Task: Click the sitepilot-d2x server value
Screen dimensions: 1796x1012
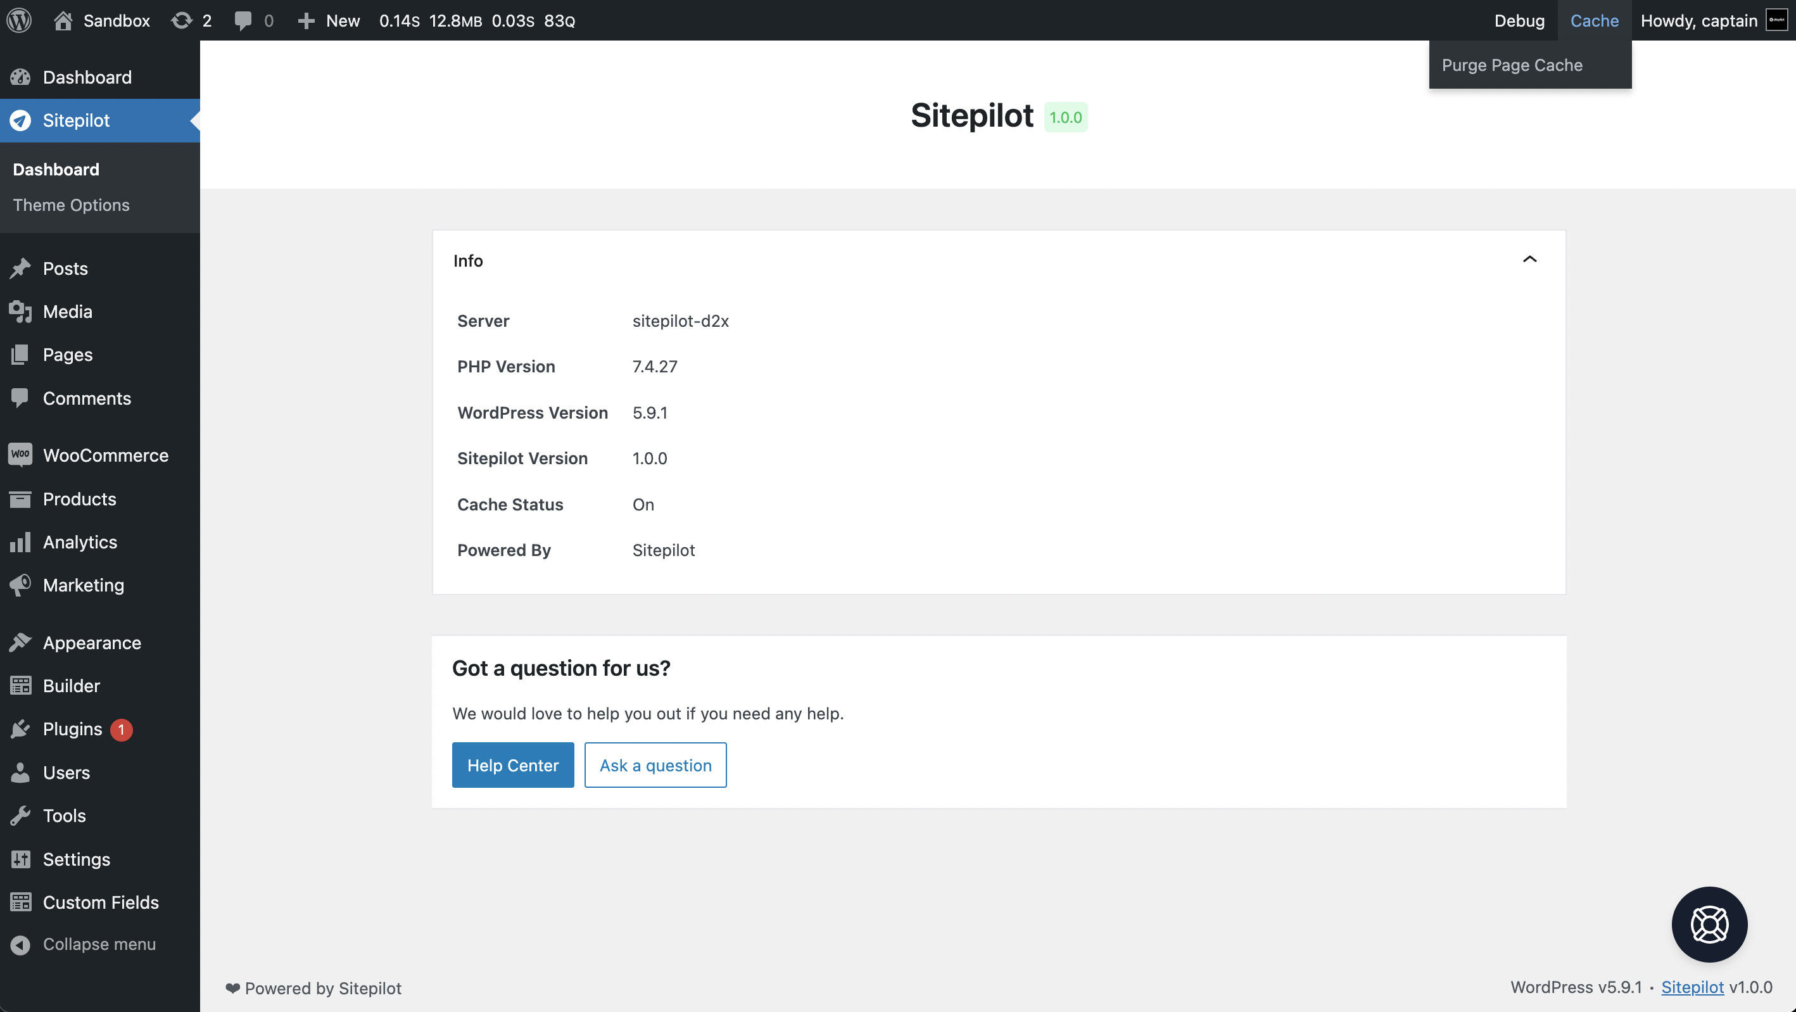Action: pyautogui.click(x=681, y=321)
